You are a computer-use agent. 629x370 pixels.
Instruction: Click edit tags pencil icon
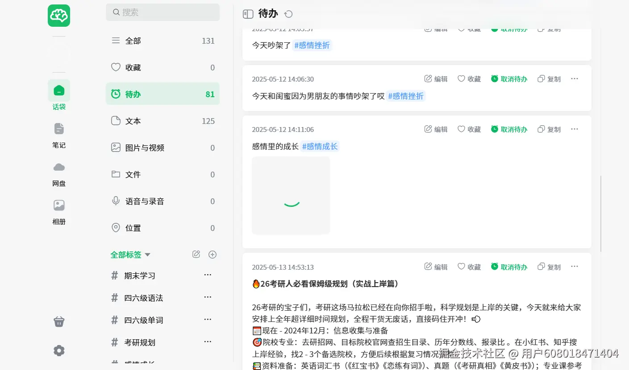click(x=196, y=255)
